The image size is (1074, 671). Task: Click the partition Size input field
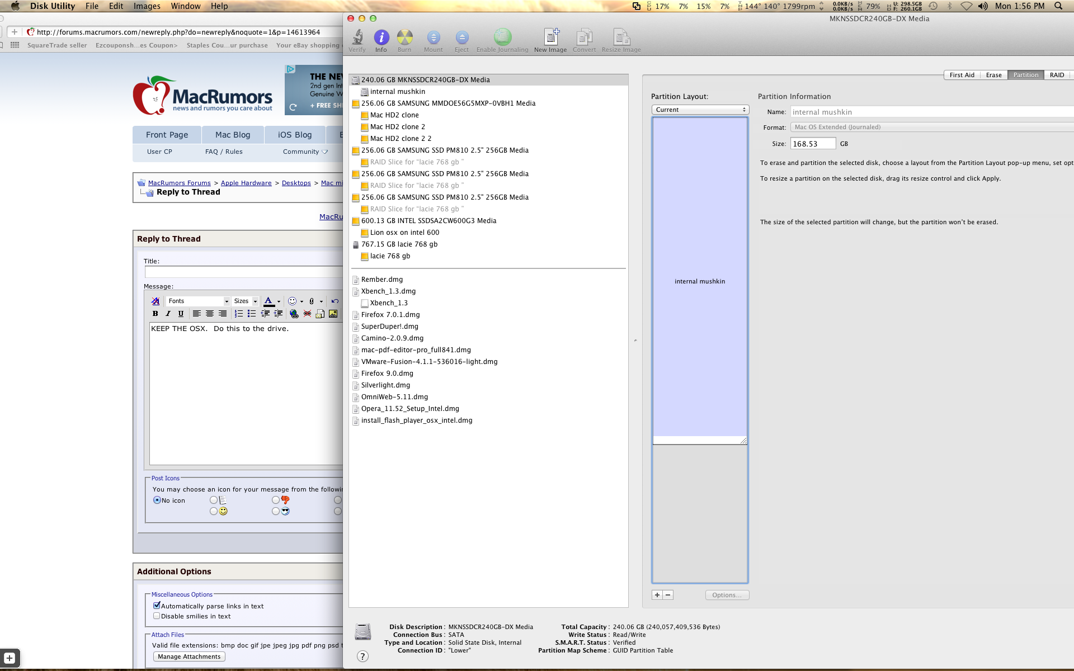813,144
